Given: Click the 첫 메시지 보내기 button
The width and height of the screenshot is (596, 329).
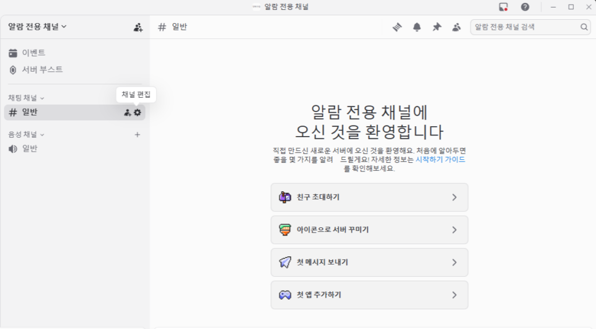Looking at the screenshot, I should pyautogui.click(x=369, y=263).
